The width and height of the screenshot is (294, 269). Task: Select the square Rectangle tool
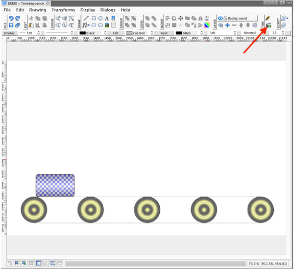point(94,18)
